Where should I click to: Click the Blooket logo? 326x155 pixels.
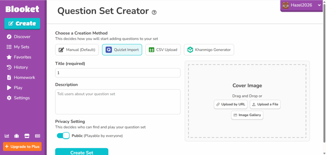[22, 9]
